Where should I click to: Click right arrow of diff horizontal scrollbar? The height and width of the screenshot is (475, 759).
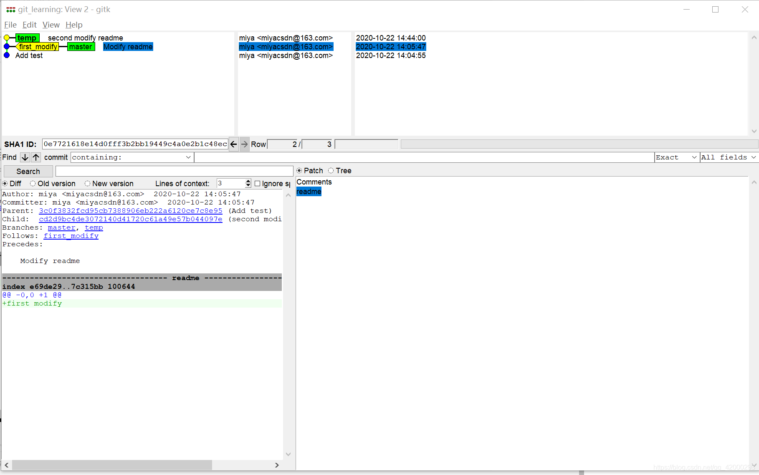(277, 465)
